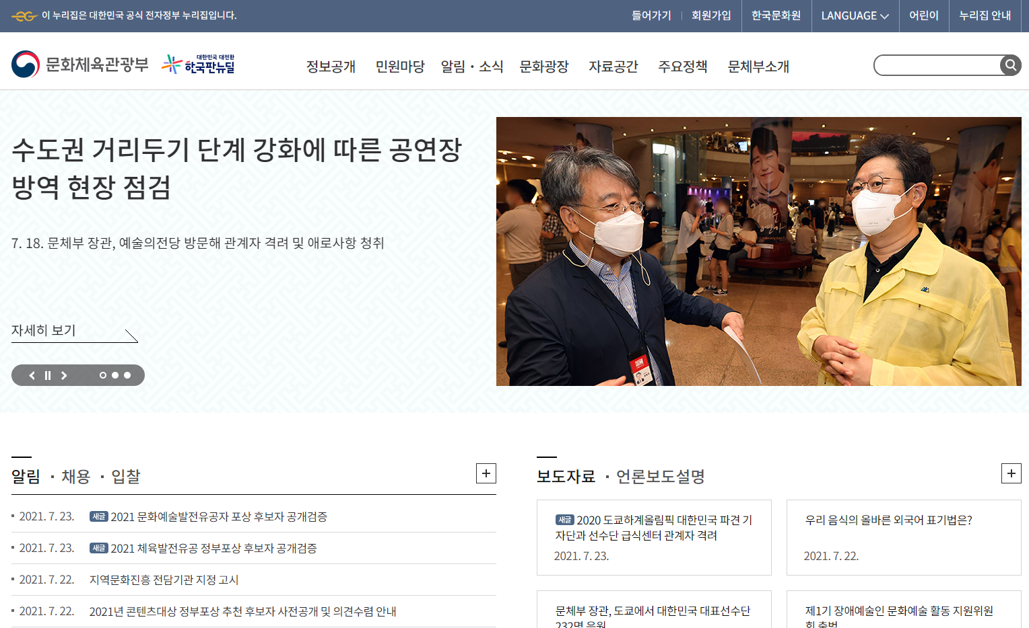
Task: Open the main banner photo
Action: (759, 251)
